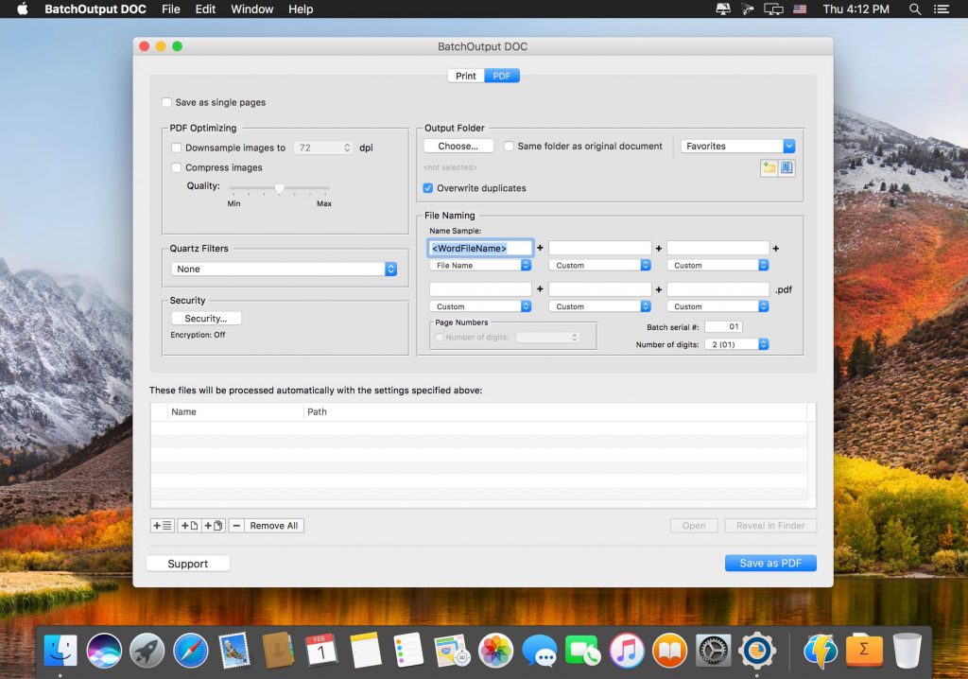Open the Favorites output folder dropdown
Viewport: 968px width, 679px height.
tap(737, 146)
